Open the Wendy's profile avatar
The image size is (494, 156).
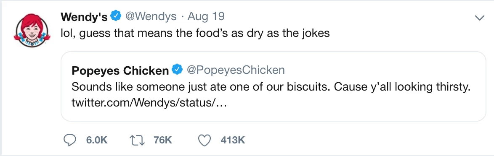pos(32,30)
